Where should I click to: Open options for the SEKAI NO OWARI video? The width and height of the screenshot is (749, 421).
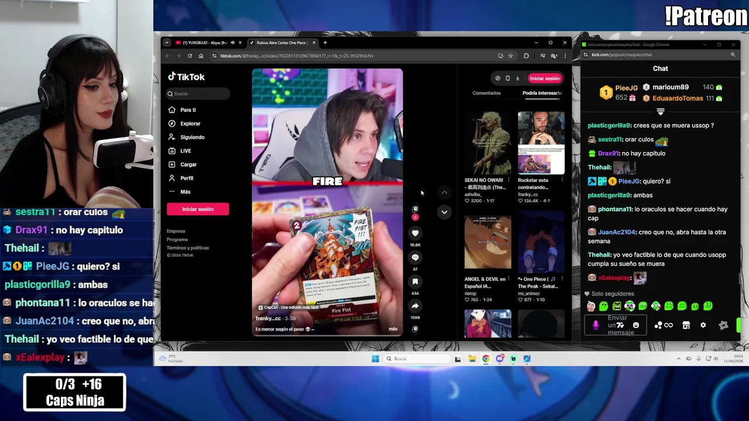[509, 180]
